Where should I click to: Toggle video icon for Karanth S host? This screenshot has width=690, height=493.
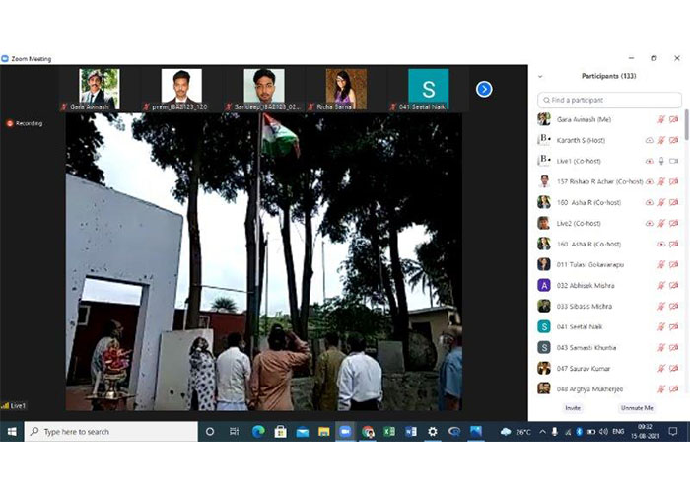pyautogui.click(x=674, y=140)
